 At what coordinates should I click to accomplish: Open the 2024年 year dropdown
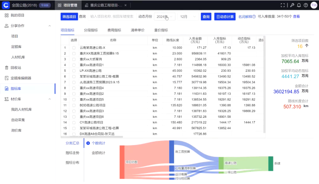pyautogui.click(x=165, y=17)
